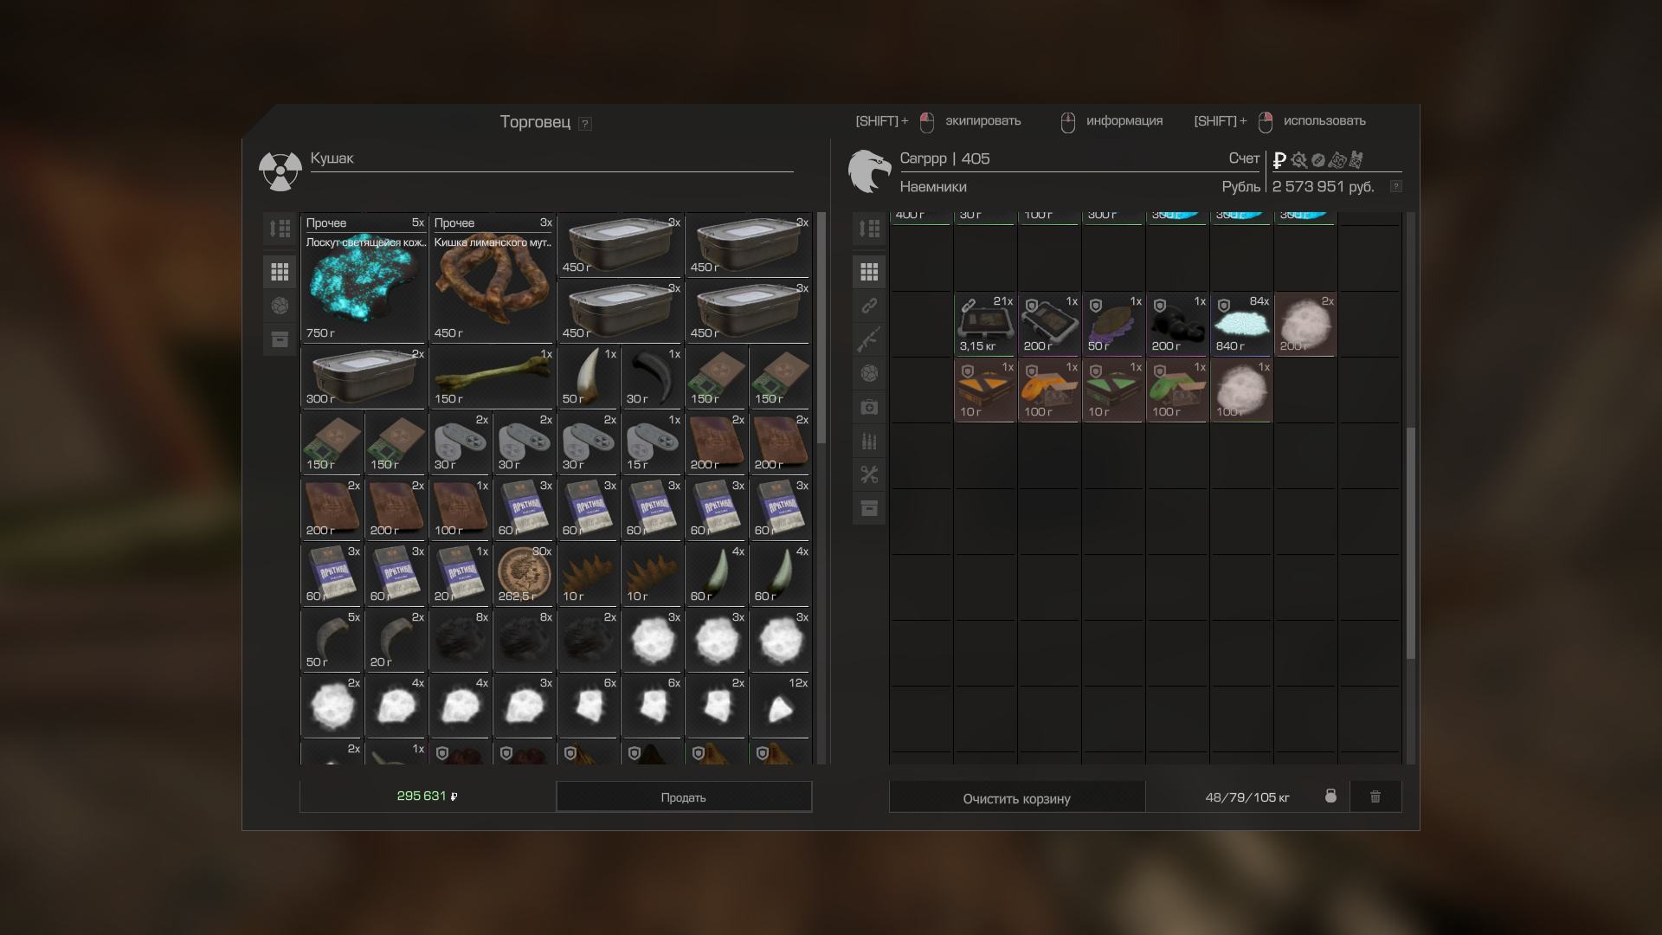The height and width of the screenshot is (935, 1662).
Task: Click the экипировать hint label
Action: [983, 121]
